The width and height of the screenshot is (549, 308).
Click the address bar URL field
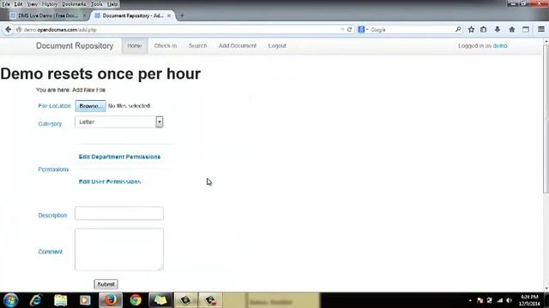[180, 30]
